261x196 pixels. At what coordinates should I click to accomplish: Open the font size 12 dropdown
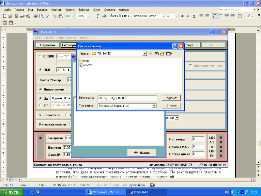(176, 16)
